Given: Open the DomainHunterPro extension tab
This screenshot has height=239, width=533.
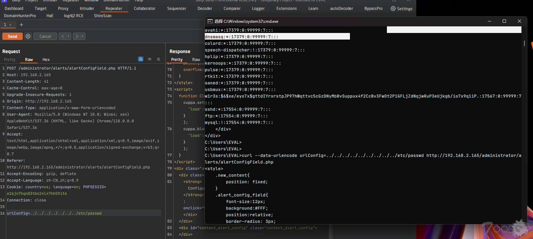Looking at the screenshot, I should [x=20, y=16].
